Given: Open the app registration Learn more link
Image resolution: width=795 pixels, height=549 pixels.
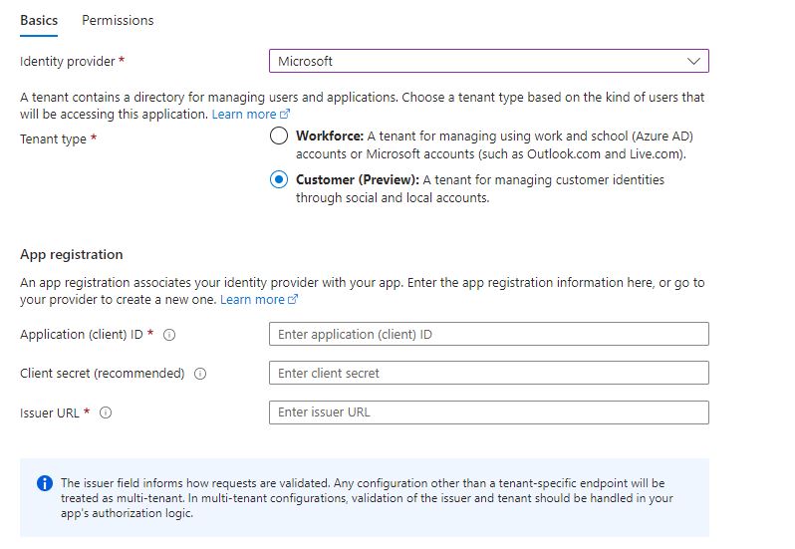Looking at the screenshot, I should pos(252,300).
